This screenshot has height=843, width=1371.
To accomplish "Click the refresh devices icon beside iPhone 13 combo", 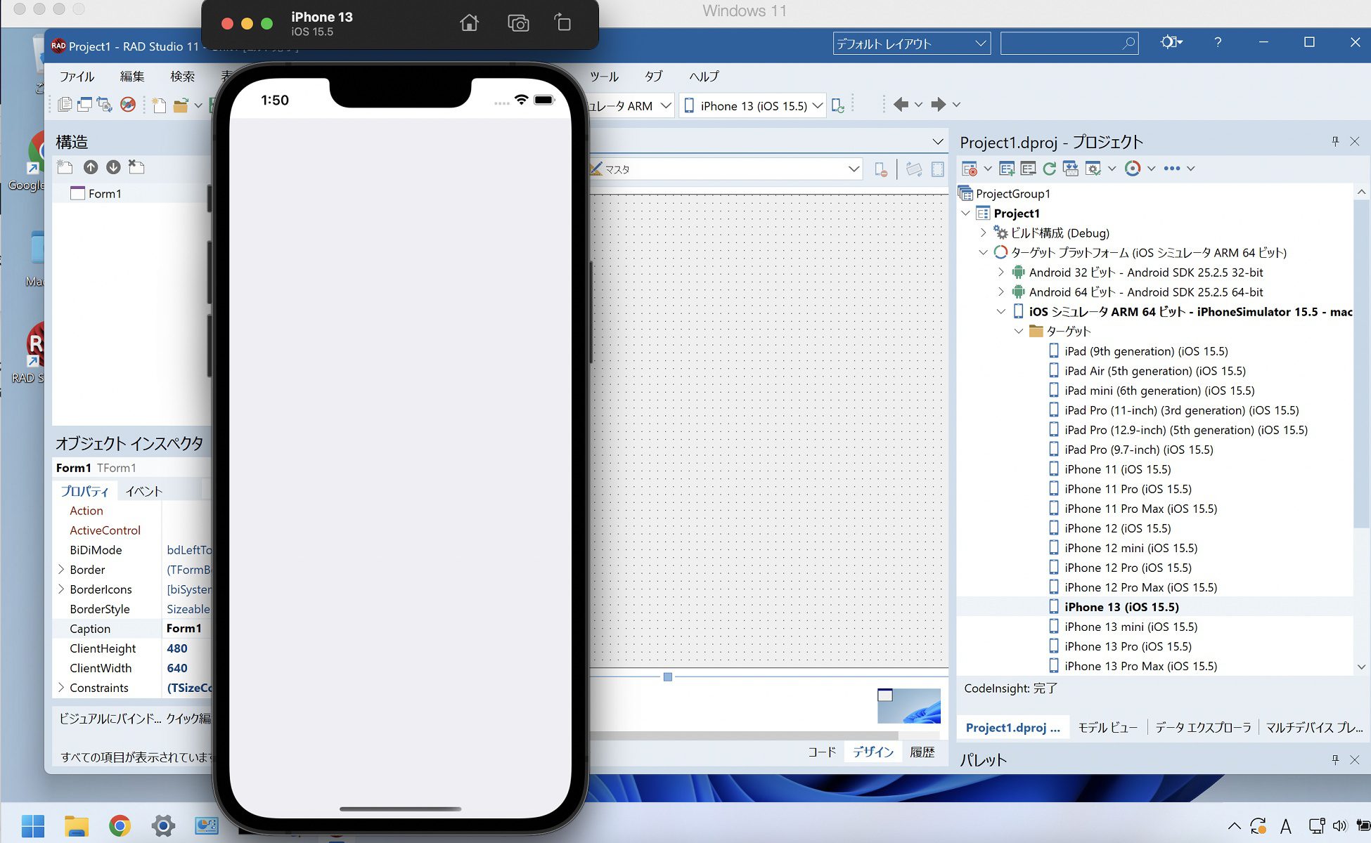I will pyautogui.click(x=838, y=105).
